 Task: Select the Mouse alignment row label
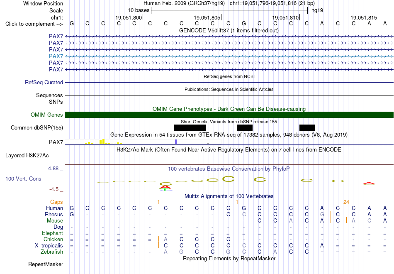55,221
